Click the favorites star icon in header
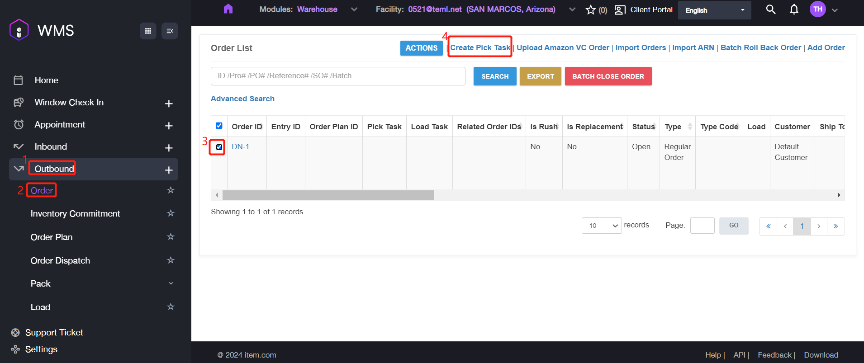This screenshot has width=864, height=363. click(591, 10)
